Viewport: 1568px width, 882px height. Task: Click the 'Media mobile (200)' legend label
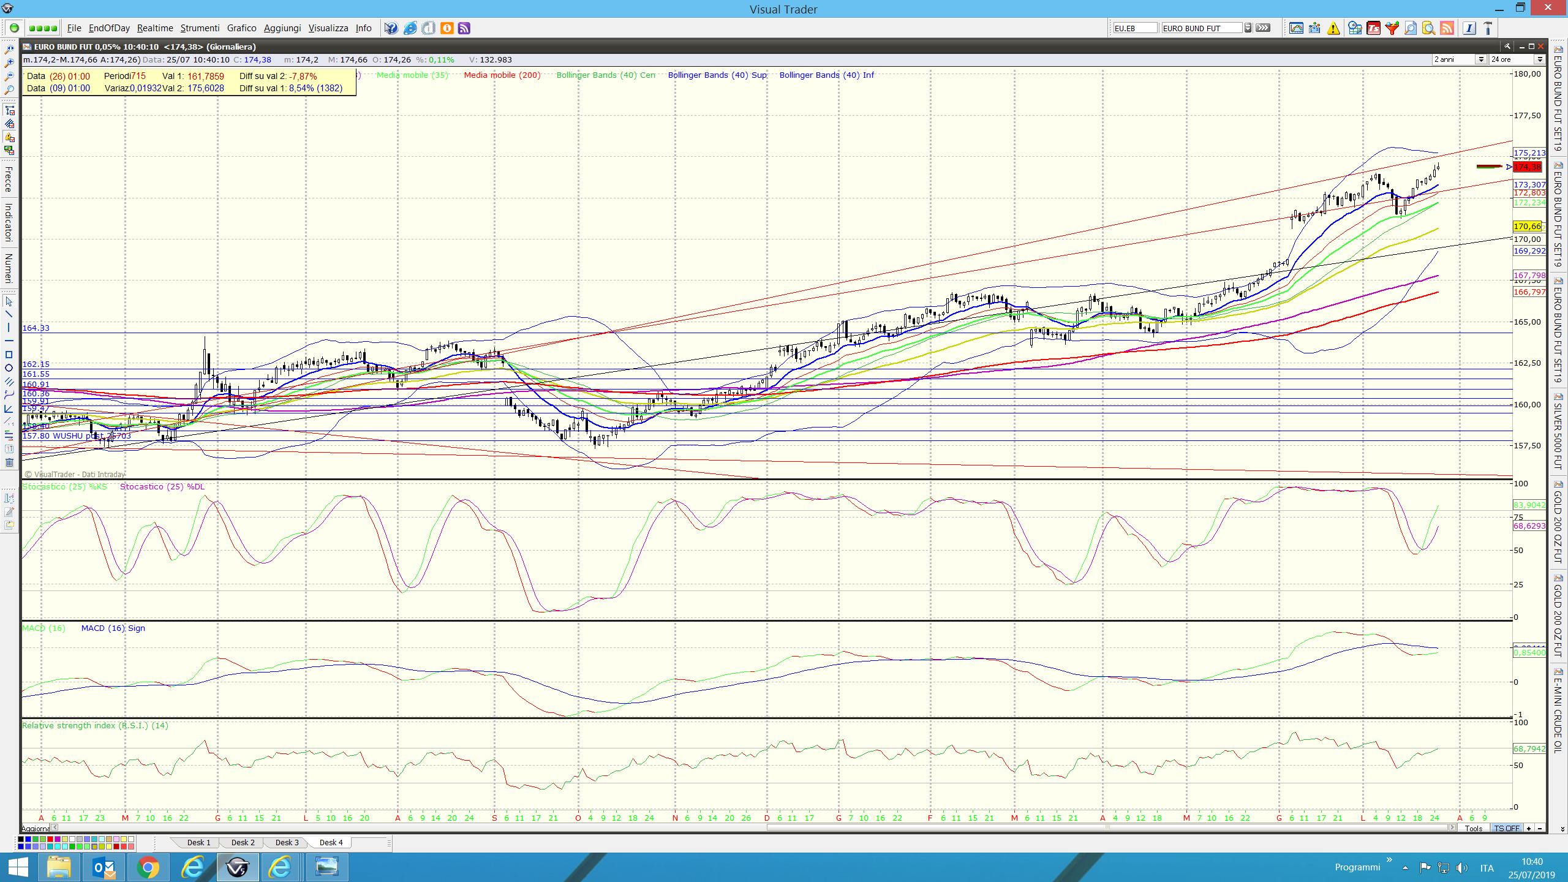[x=502, y=75]
